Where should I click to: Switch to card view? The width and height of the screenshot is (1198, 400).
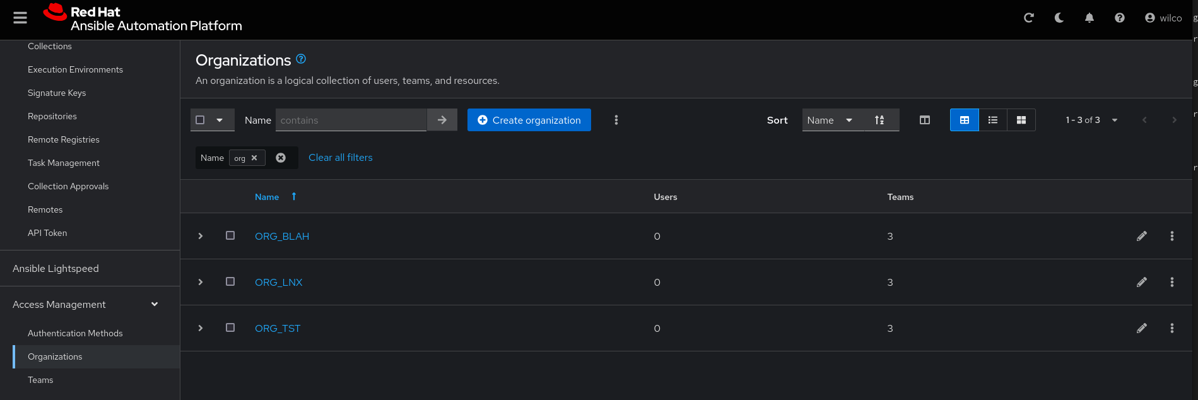[1021, 120]
